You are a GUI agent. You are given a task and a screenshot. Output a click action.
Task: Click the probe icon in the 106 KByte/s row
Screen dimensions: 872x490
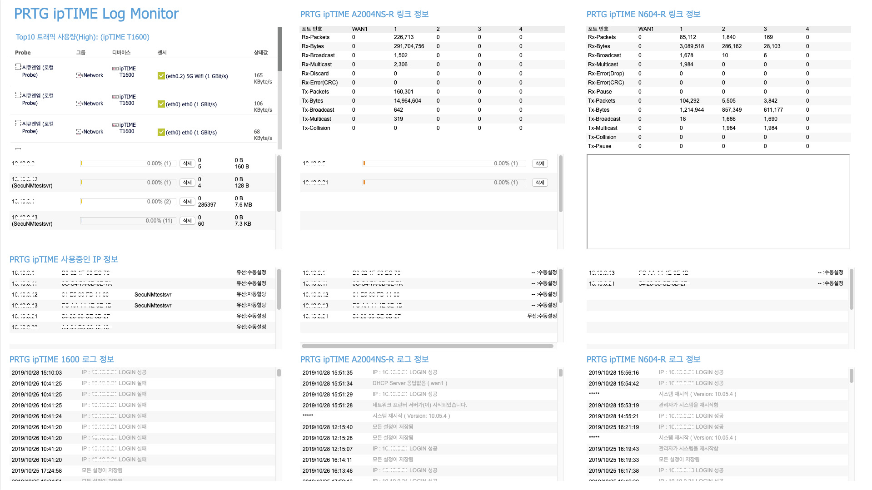pyautogui.click(x=18, y=95)
